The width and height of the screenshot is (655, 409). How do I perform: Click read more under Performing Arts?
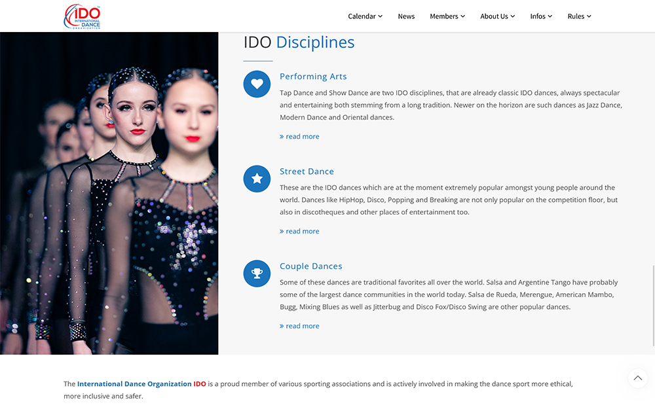pyautogui.click(x=299, y=137)
